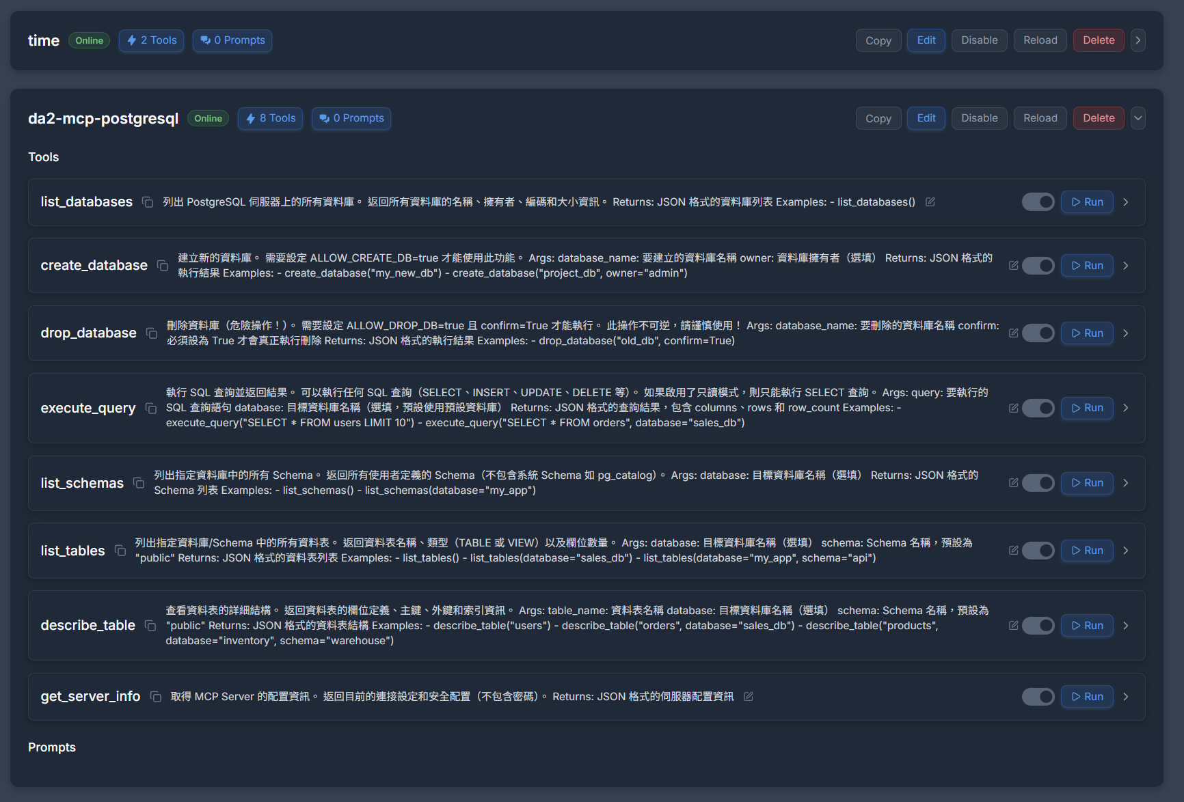Expand the time server panel
The image size is (1184, 802).
click(1138, 40)
